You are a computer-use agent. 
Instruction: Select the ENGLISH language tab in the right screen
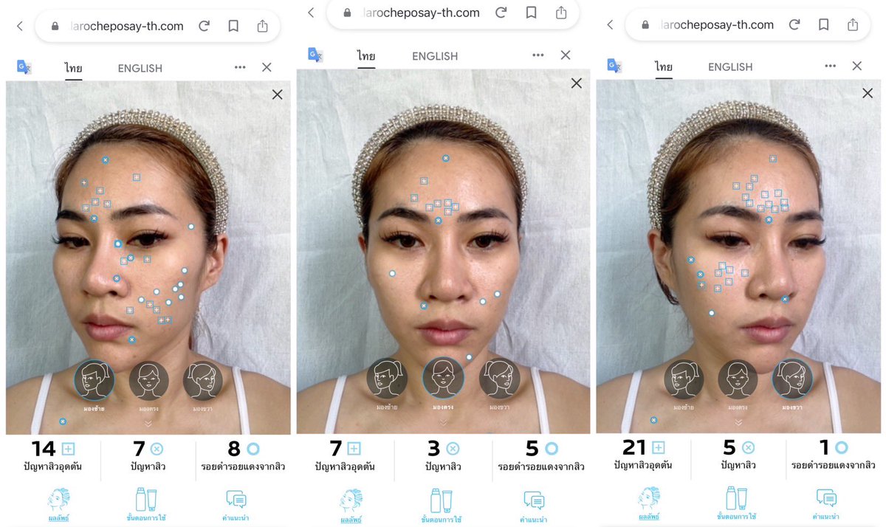(x=730, y=67)
